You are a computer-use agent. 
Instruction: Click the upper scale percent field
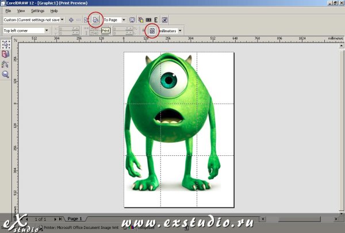[123, 29]
